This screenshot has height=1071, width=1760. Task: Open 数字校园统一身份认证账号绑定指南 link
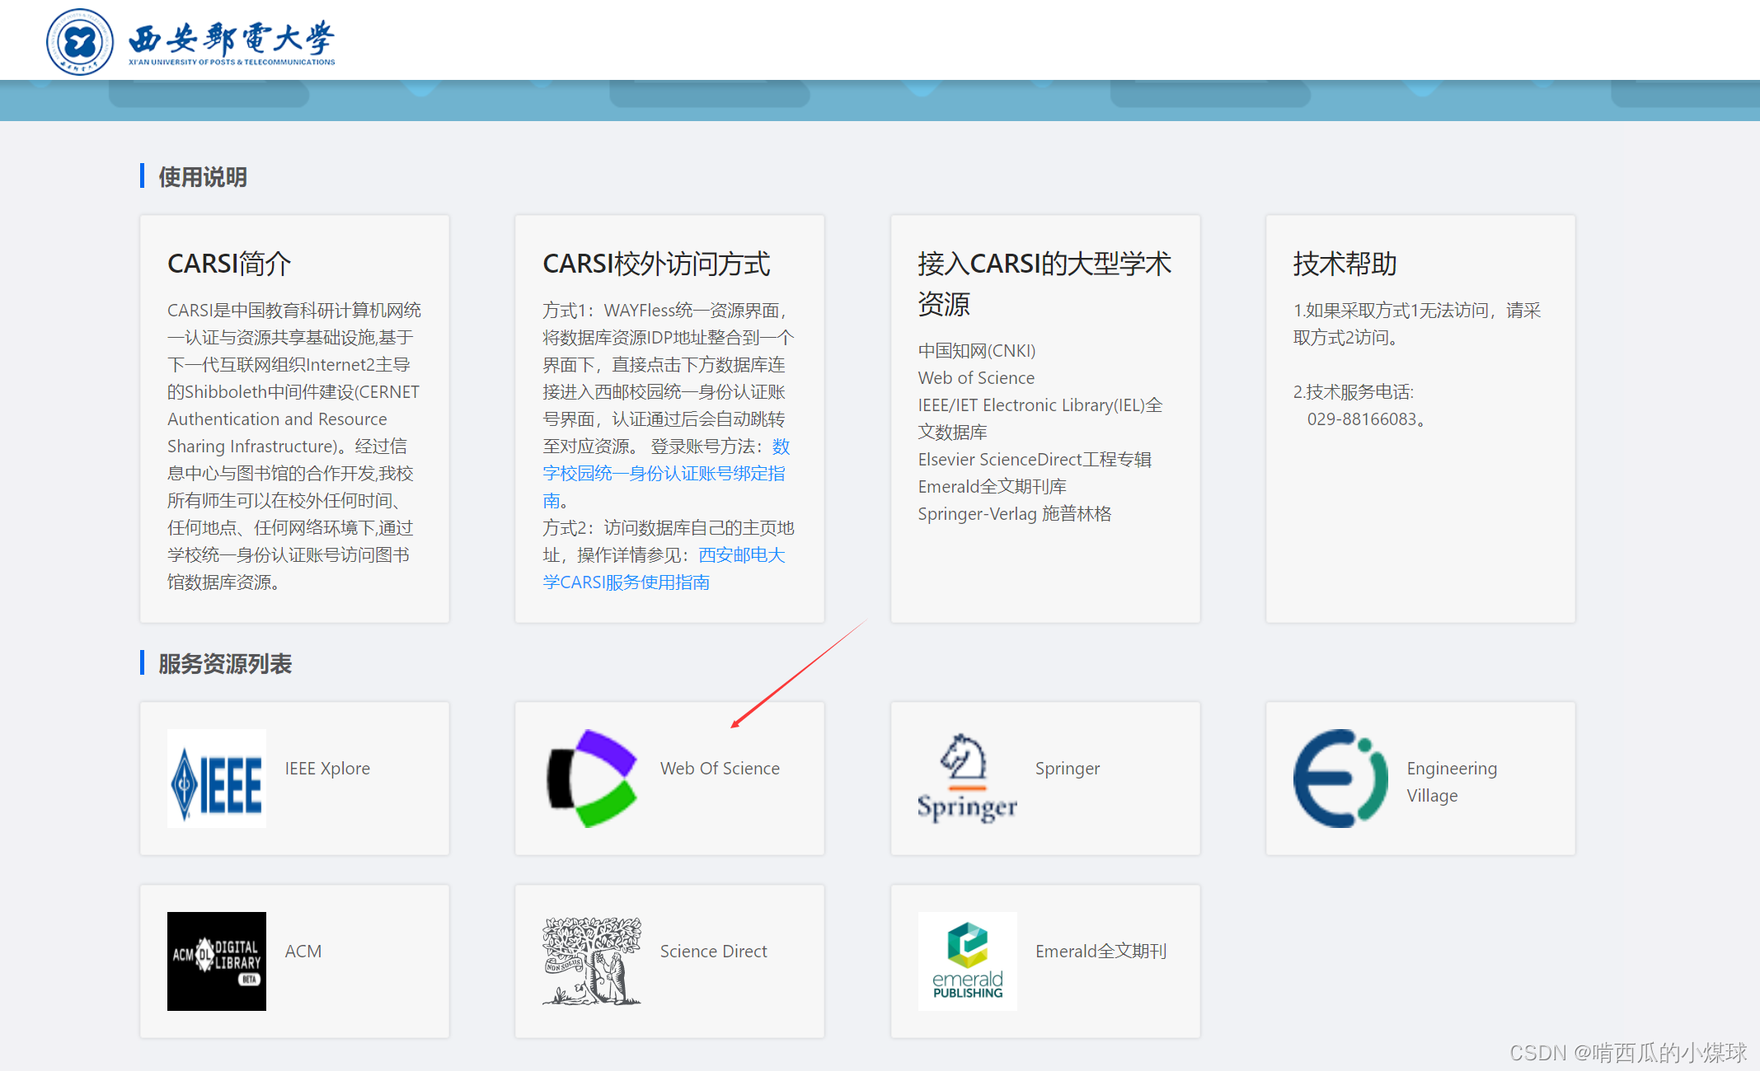[664, 474]
